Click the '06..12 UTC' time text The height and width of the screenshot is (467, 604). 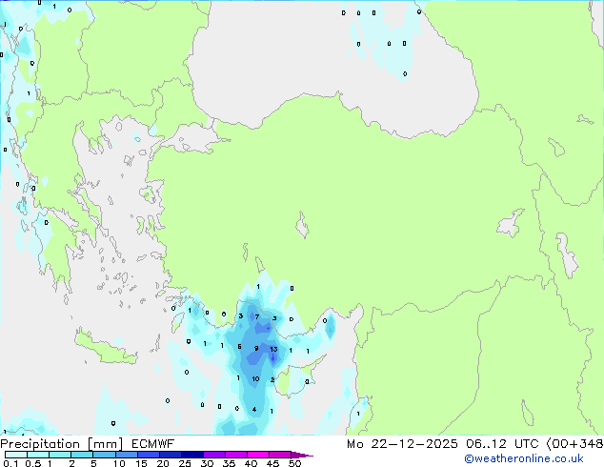(502, 444)
